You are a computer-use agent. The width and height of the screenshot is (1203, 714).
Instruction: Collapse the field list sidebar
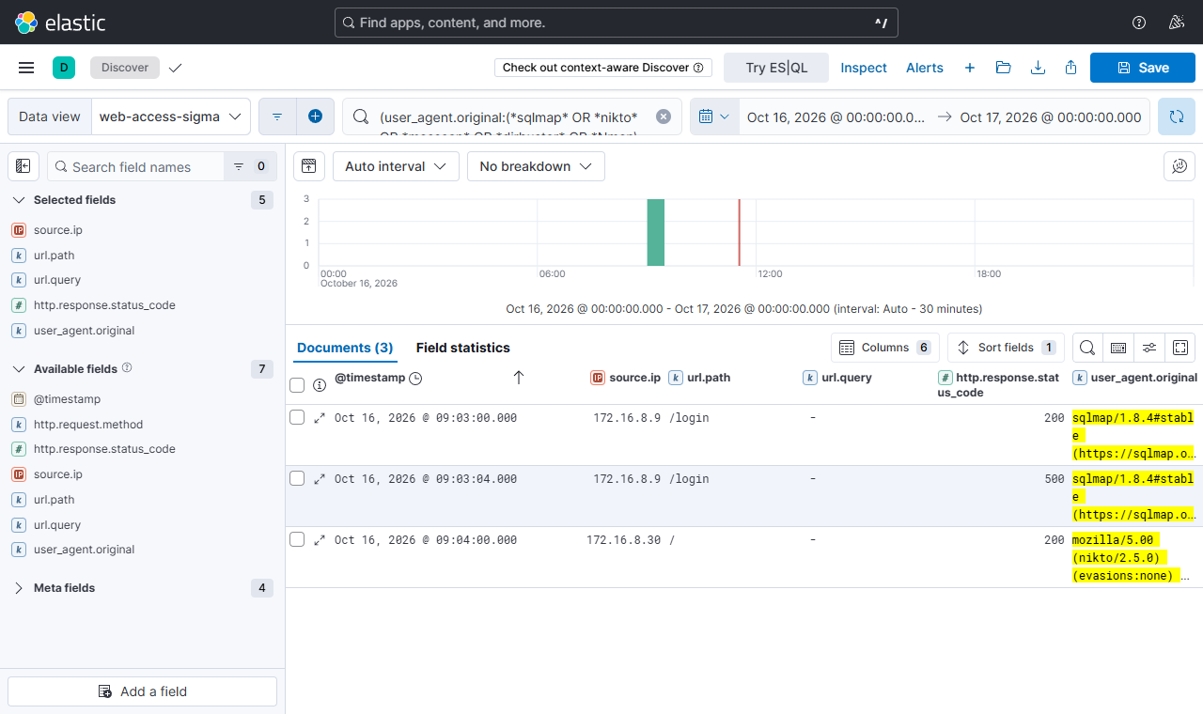pos(23,166)
